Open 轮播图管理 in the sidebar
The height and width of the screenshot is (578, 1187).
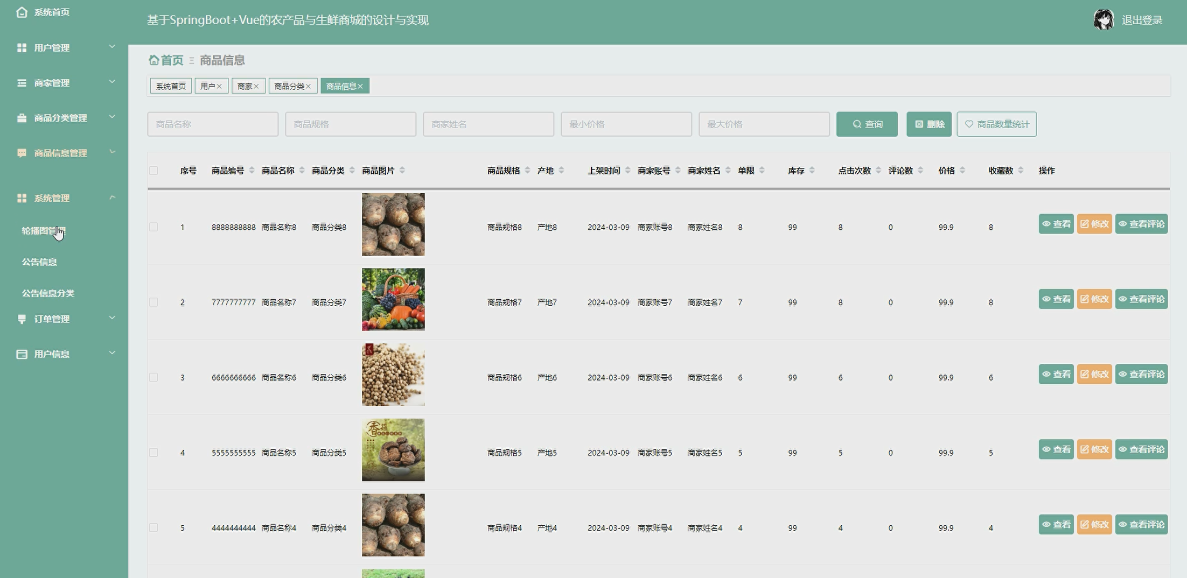pyautogui.click(x=43, y=231)
